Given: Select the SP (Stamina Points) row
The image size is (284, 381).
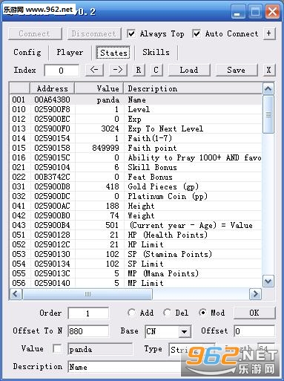Looking at the screenshot, I should (136, 254).
